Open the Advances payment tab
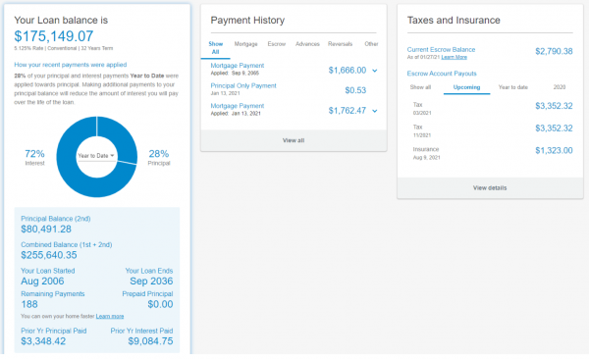This screenshot has width=589, height=359. coord(307,44)
